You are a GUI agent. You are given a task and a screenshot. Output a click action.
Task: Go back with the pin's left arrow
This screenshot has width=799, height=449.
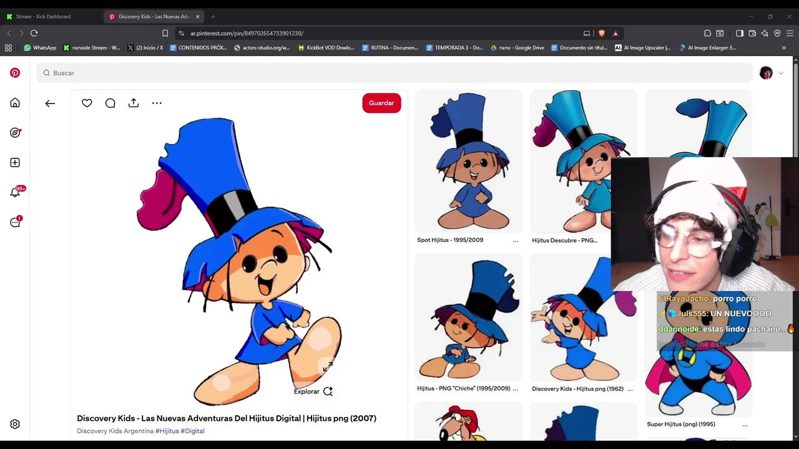pyautogui.click(x=50, y=104)
